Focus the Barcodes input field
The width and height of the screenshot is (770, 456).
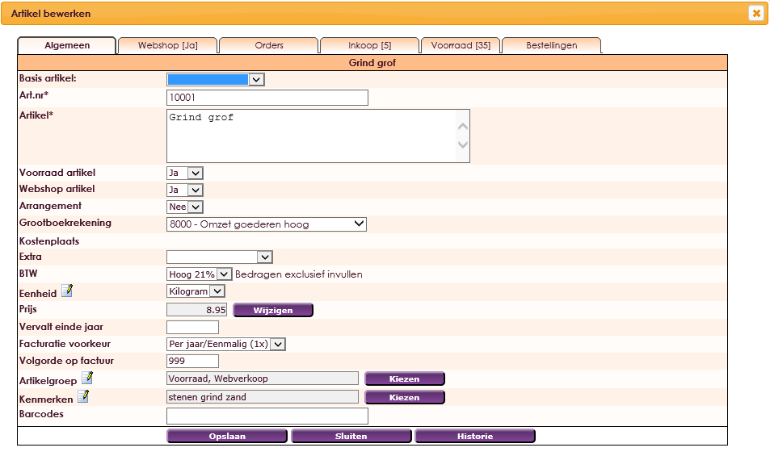point(267,416)
